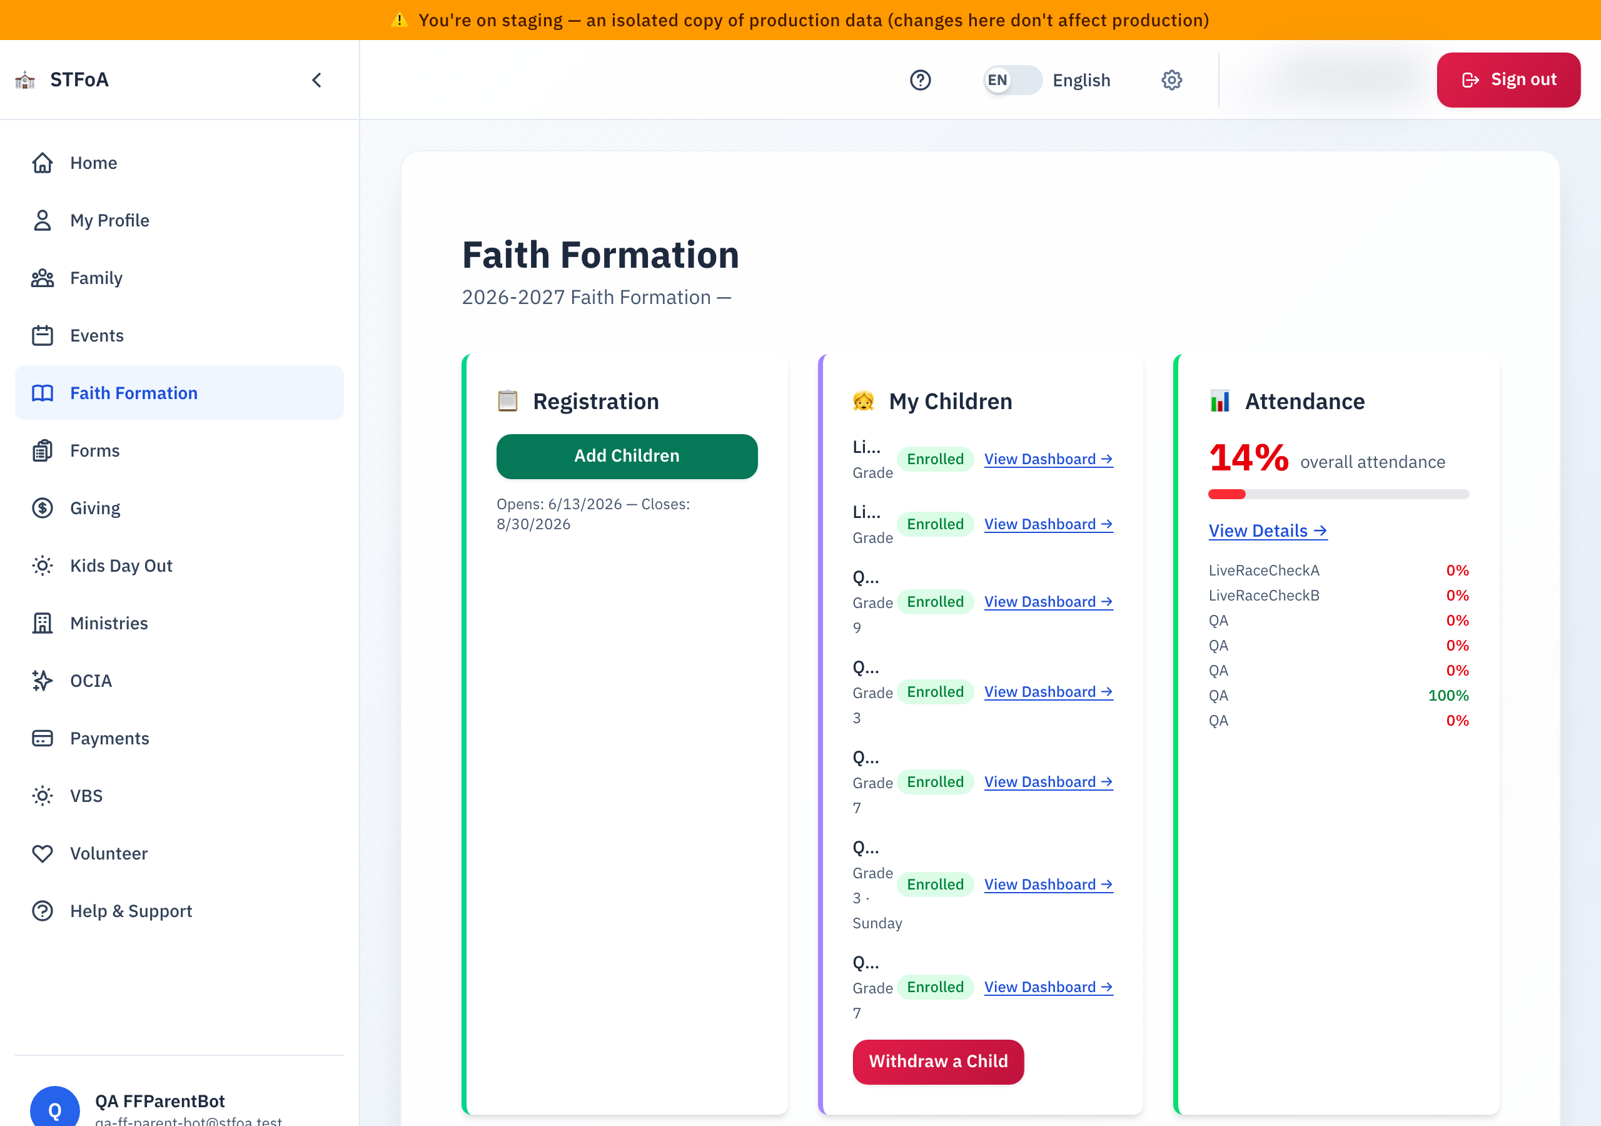Image resolution: width=1601 pixels, height=1126 pixels.
Task: Click the 100% attendance value
Action: tap(1448, 696)
